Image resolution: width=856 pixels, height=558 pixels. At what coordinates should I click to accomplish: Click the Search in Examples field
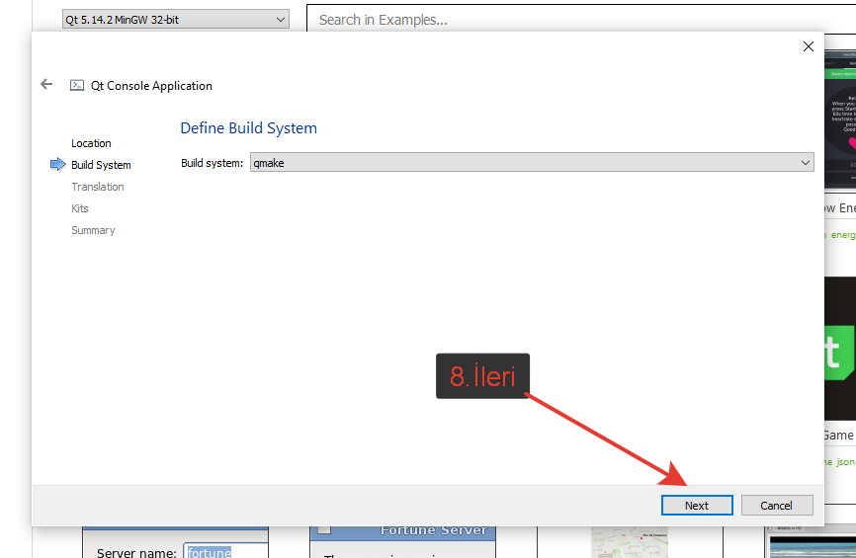pyautogui.click(x=573, y=20)
